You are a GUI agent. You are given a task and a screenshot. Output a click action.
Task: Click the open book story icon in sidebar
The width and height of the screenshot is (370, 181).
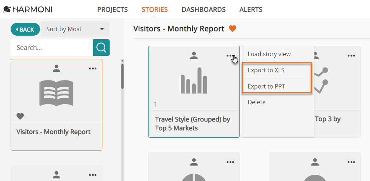(x=56, y=93)
